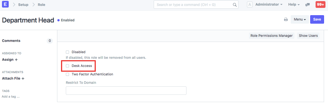Viewport: 328px width, 108px height.
Task: Click the Save button
Action: [317, 19]
